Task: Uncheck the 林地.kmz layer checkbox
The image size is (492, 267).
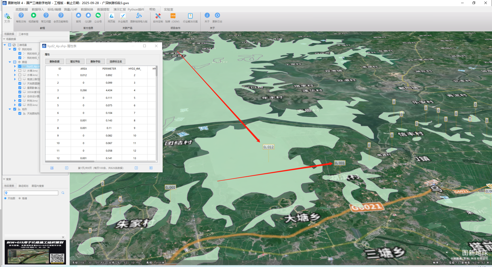Action: point(20,101)
